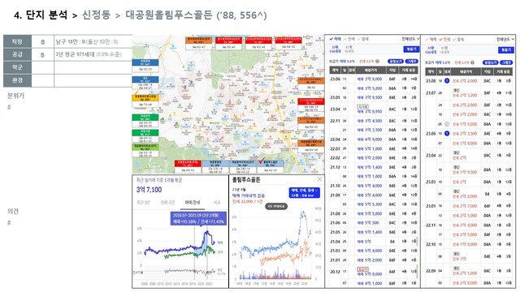Image resolution: width=520 pixels, height=292 pixels.
Task: Click 매매 3억 5,200 row
Action: [374, 88]
